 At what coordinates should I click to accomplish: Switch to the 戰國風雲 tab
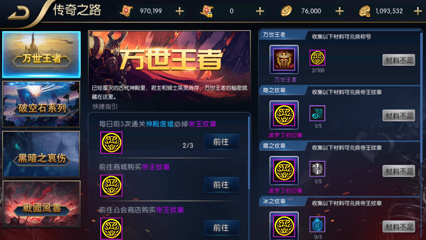(41, 204)
